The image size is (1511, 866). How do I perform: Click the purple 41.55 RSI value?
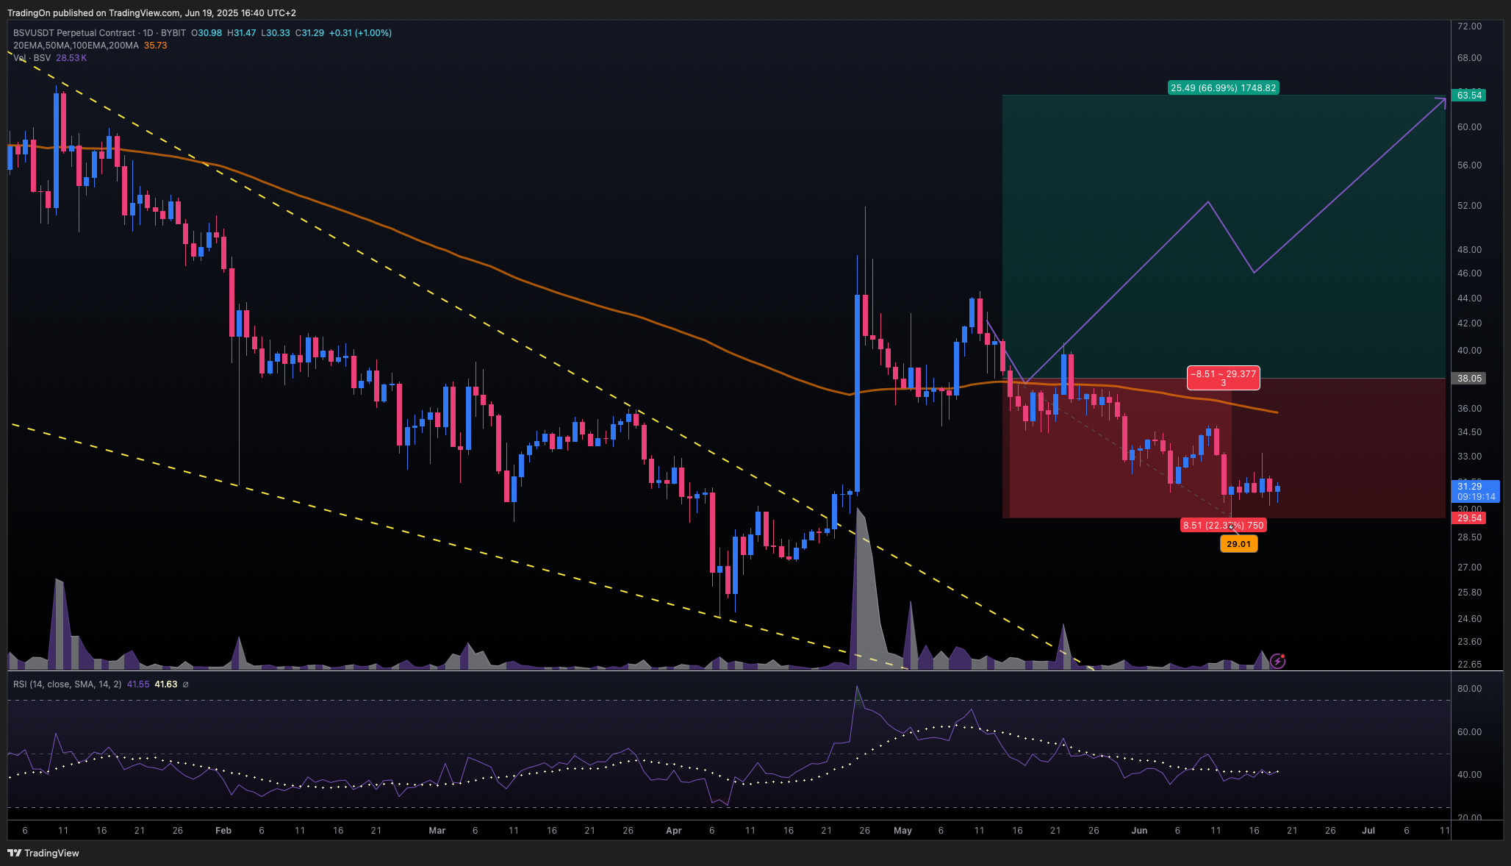point(138,684)
